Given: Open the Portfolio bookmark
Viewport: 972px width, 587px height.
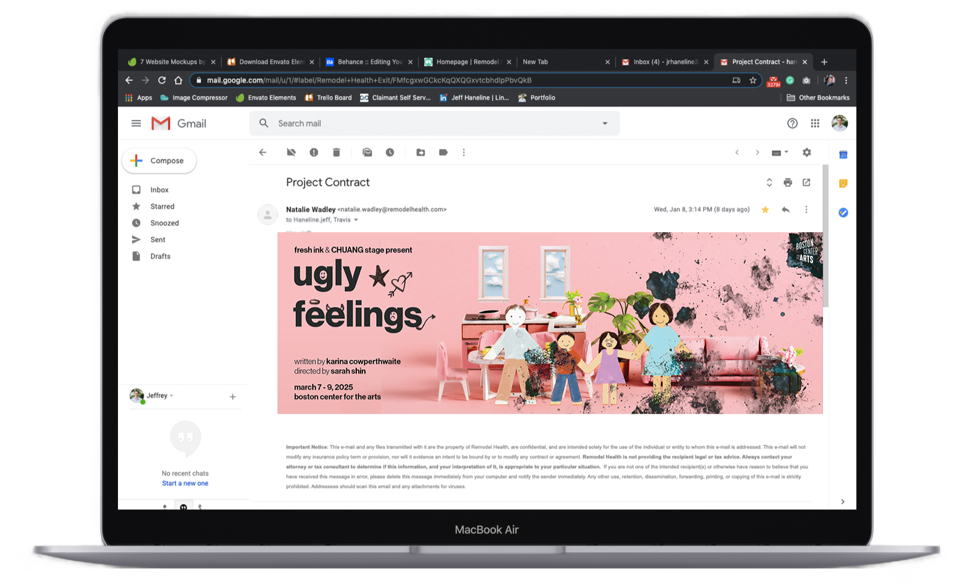Looking at the screenshot, I should point(537,97).
